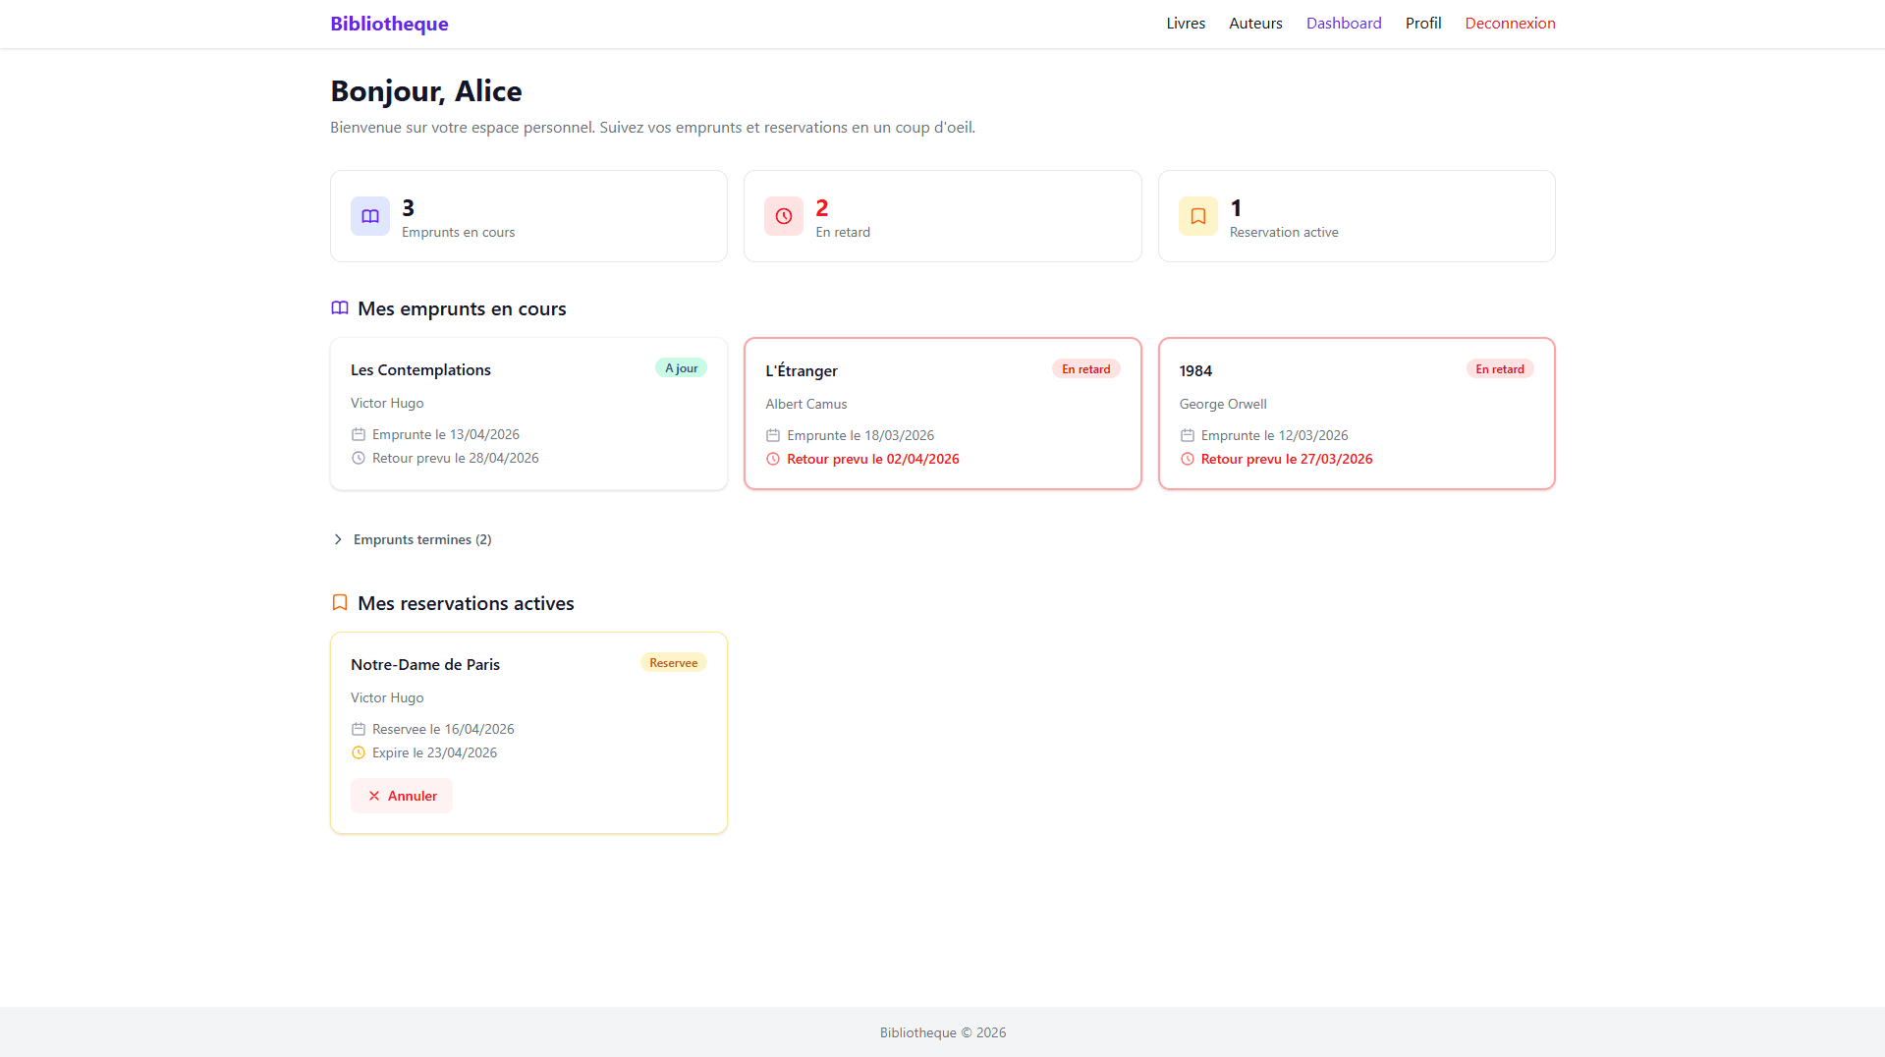The height and width of the screenshot is (1057, 1885).
Task: Click the red clock icon on En retard card
Action: pos(784,216)
